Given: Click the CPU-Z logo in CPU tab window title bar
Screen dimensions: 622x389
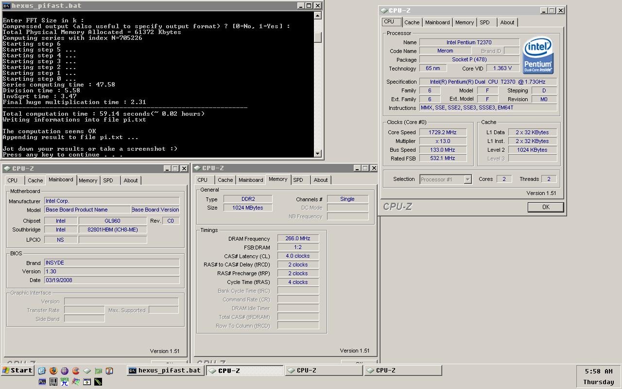Looking at the screenshot, I should 384,10.
